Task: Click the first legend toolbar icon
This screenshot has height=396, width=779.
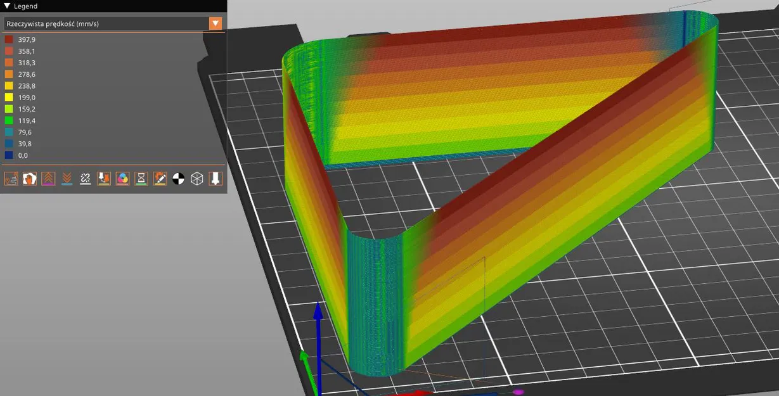Action: pos(11,178)
